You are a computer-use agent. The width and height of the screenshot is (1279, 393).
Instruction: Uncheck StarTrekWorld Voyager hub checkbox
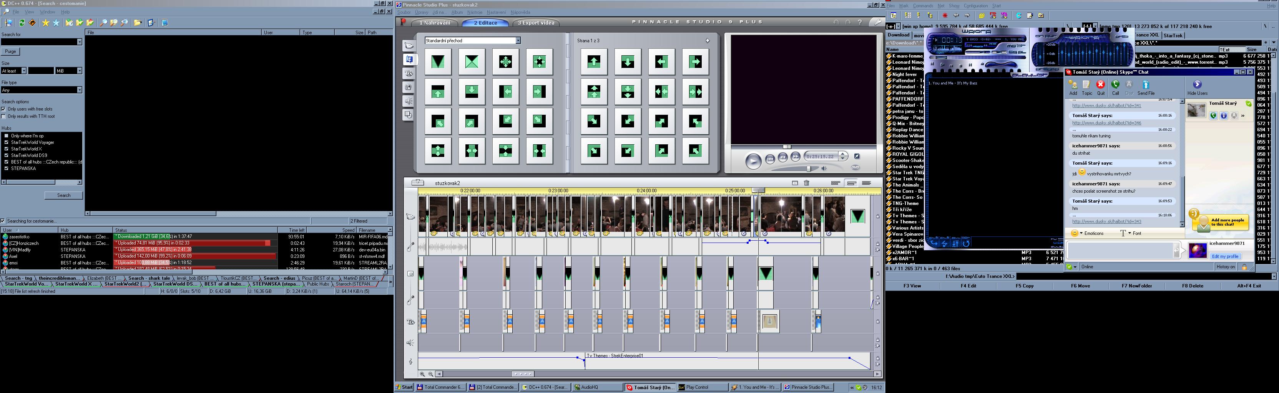(7, 142)
